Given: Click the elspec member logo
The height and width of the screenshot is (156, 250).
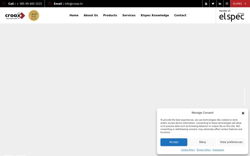Looking at the screenshot, I should [x=232, y=17].
